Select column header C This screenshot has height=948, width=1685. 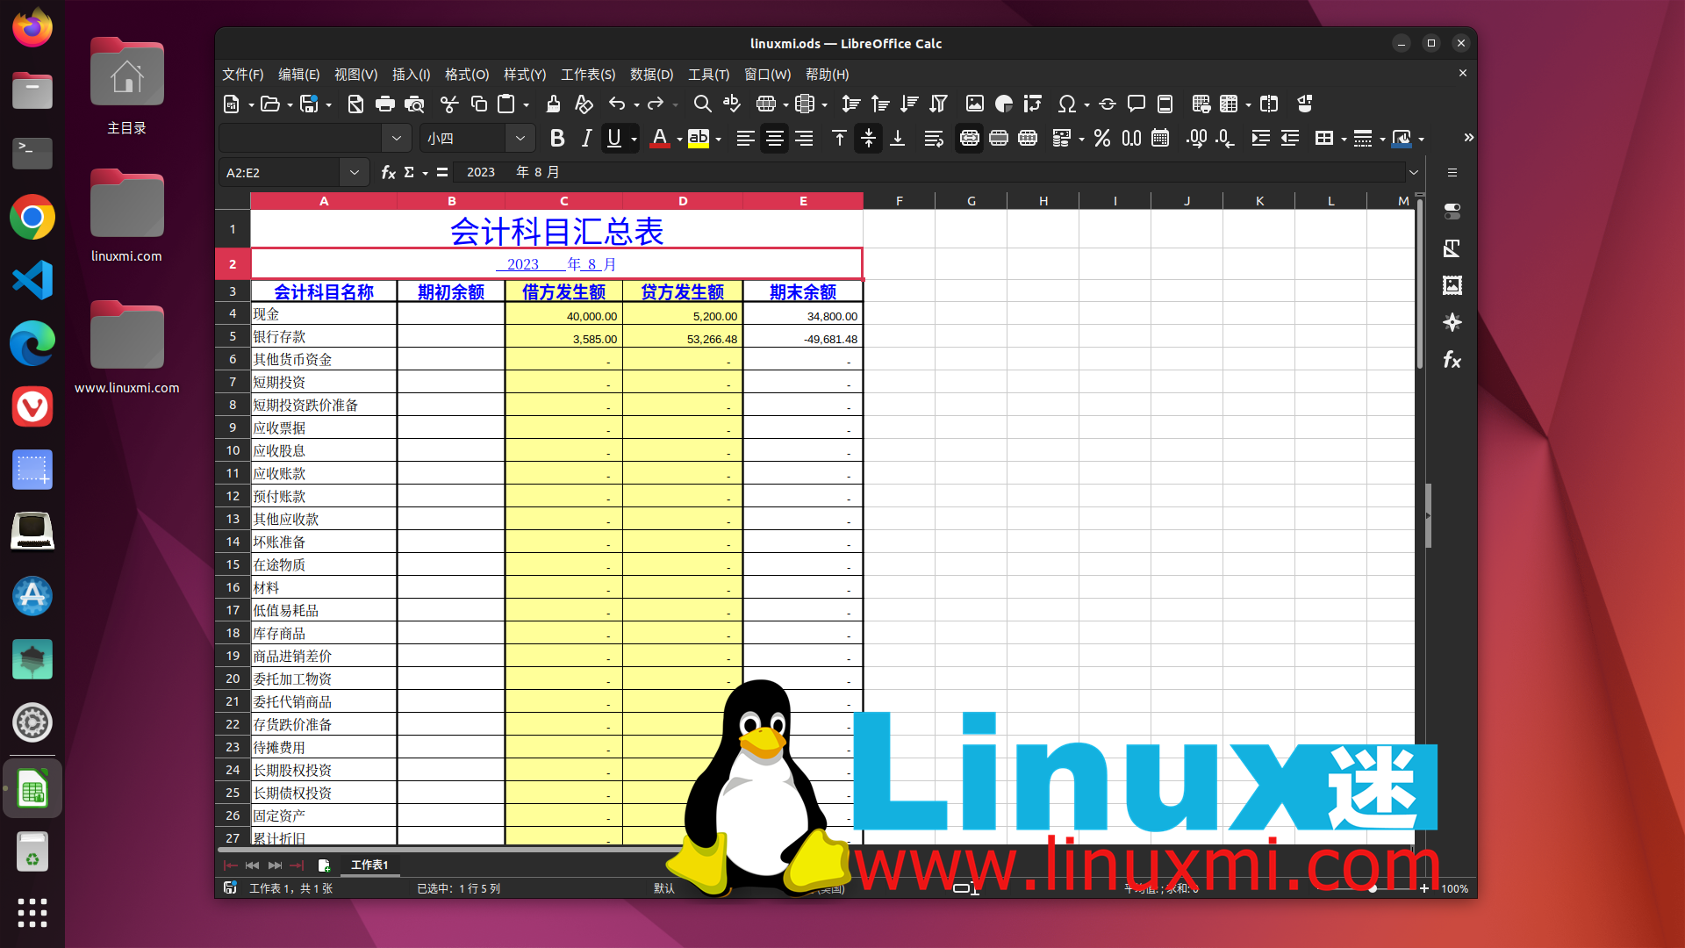coord(563,201)
